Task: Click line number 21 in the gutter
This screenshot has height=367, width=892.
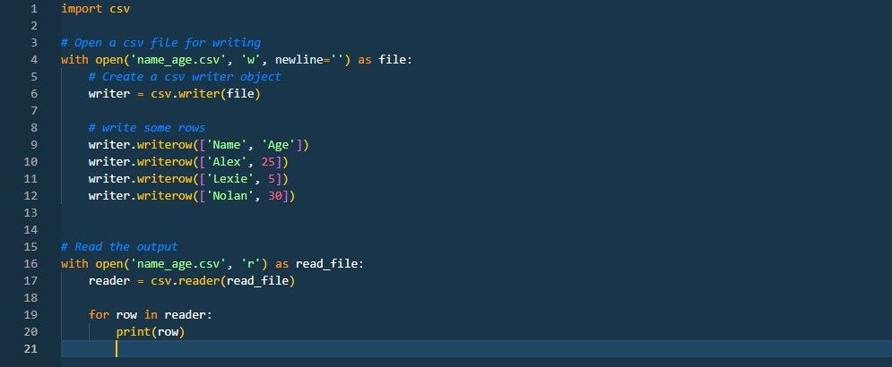Action: point(31,349)
